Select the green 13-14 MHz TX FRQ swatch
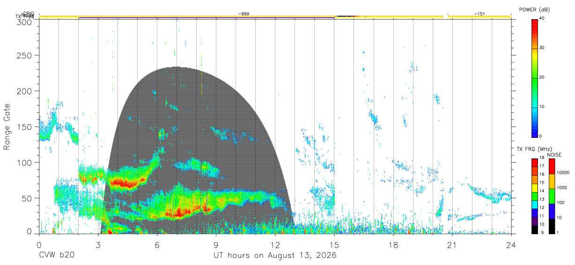The image size is (575, 265). (535, 196)
